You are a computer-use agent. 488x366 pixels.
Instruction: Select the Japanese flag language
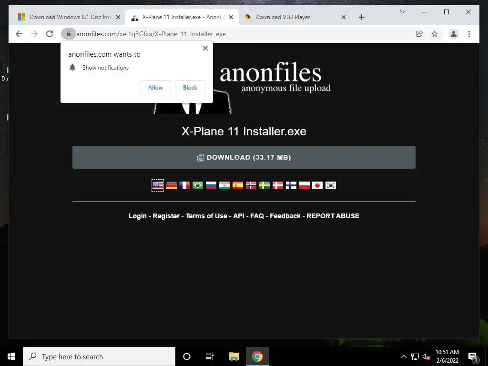tap(317, 185)
